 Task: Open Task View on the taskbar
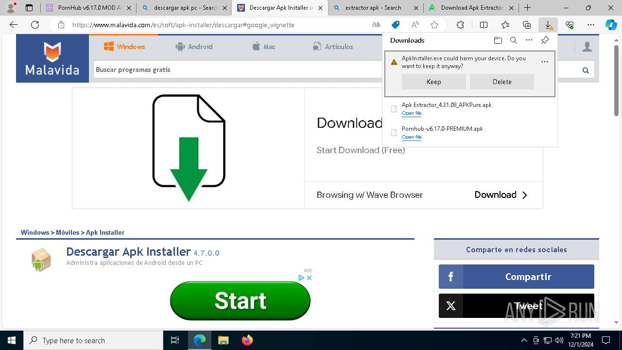175,340
